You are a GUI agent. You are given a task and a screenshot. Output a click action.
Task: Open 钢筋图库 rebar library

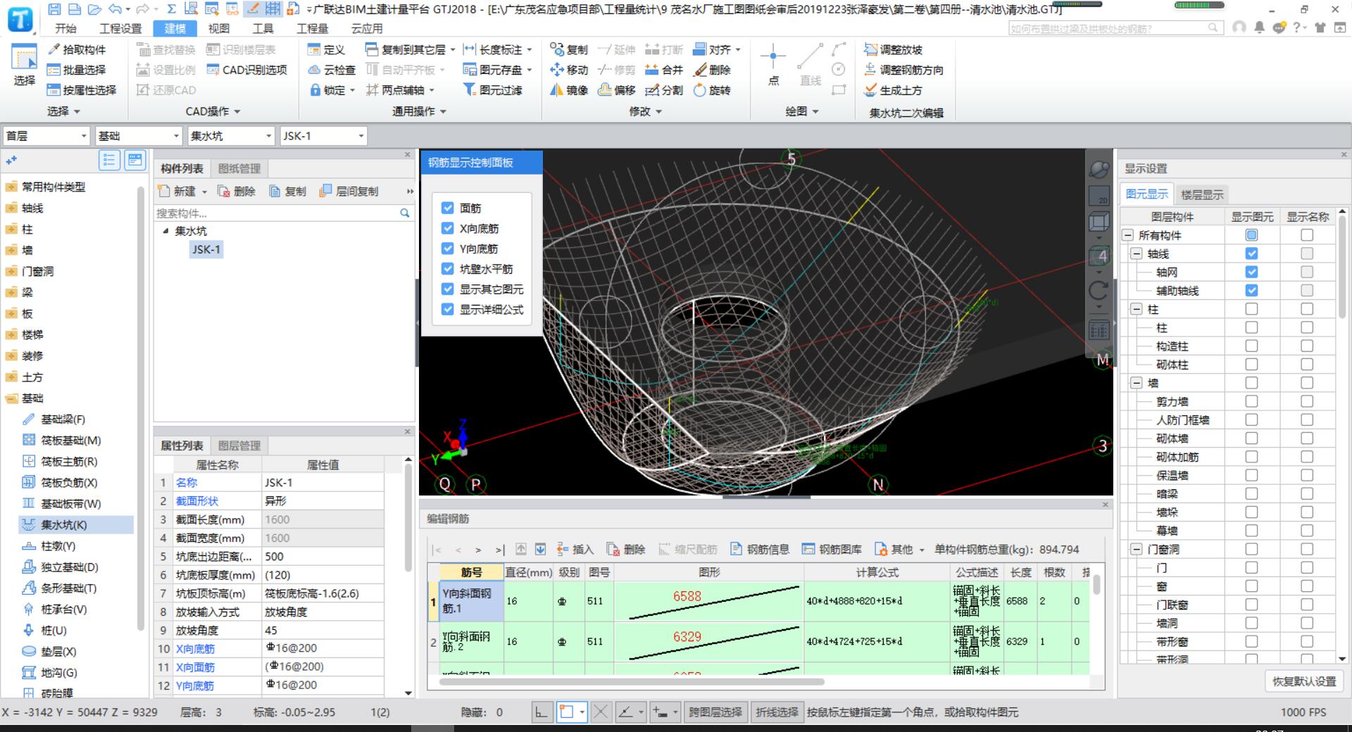(x=832, y=549)
